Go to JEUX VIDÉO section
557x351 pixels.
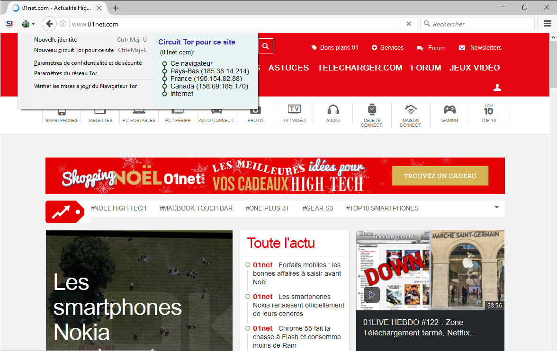click(x=475, y=68)
